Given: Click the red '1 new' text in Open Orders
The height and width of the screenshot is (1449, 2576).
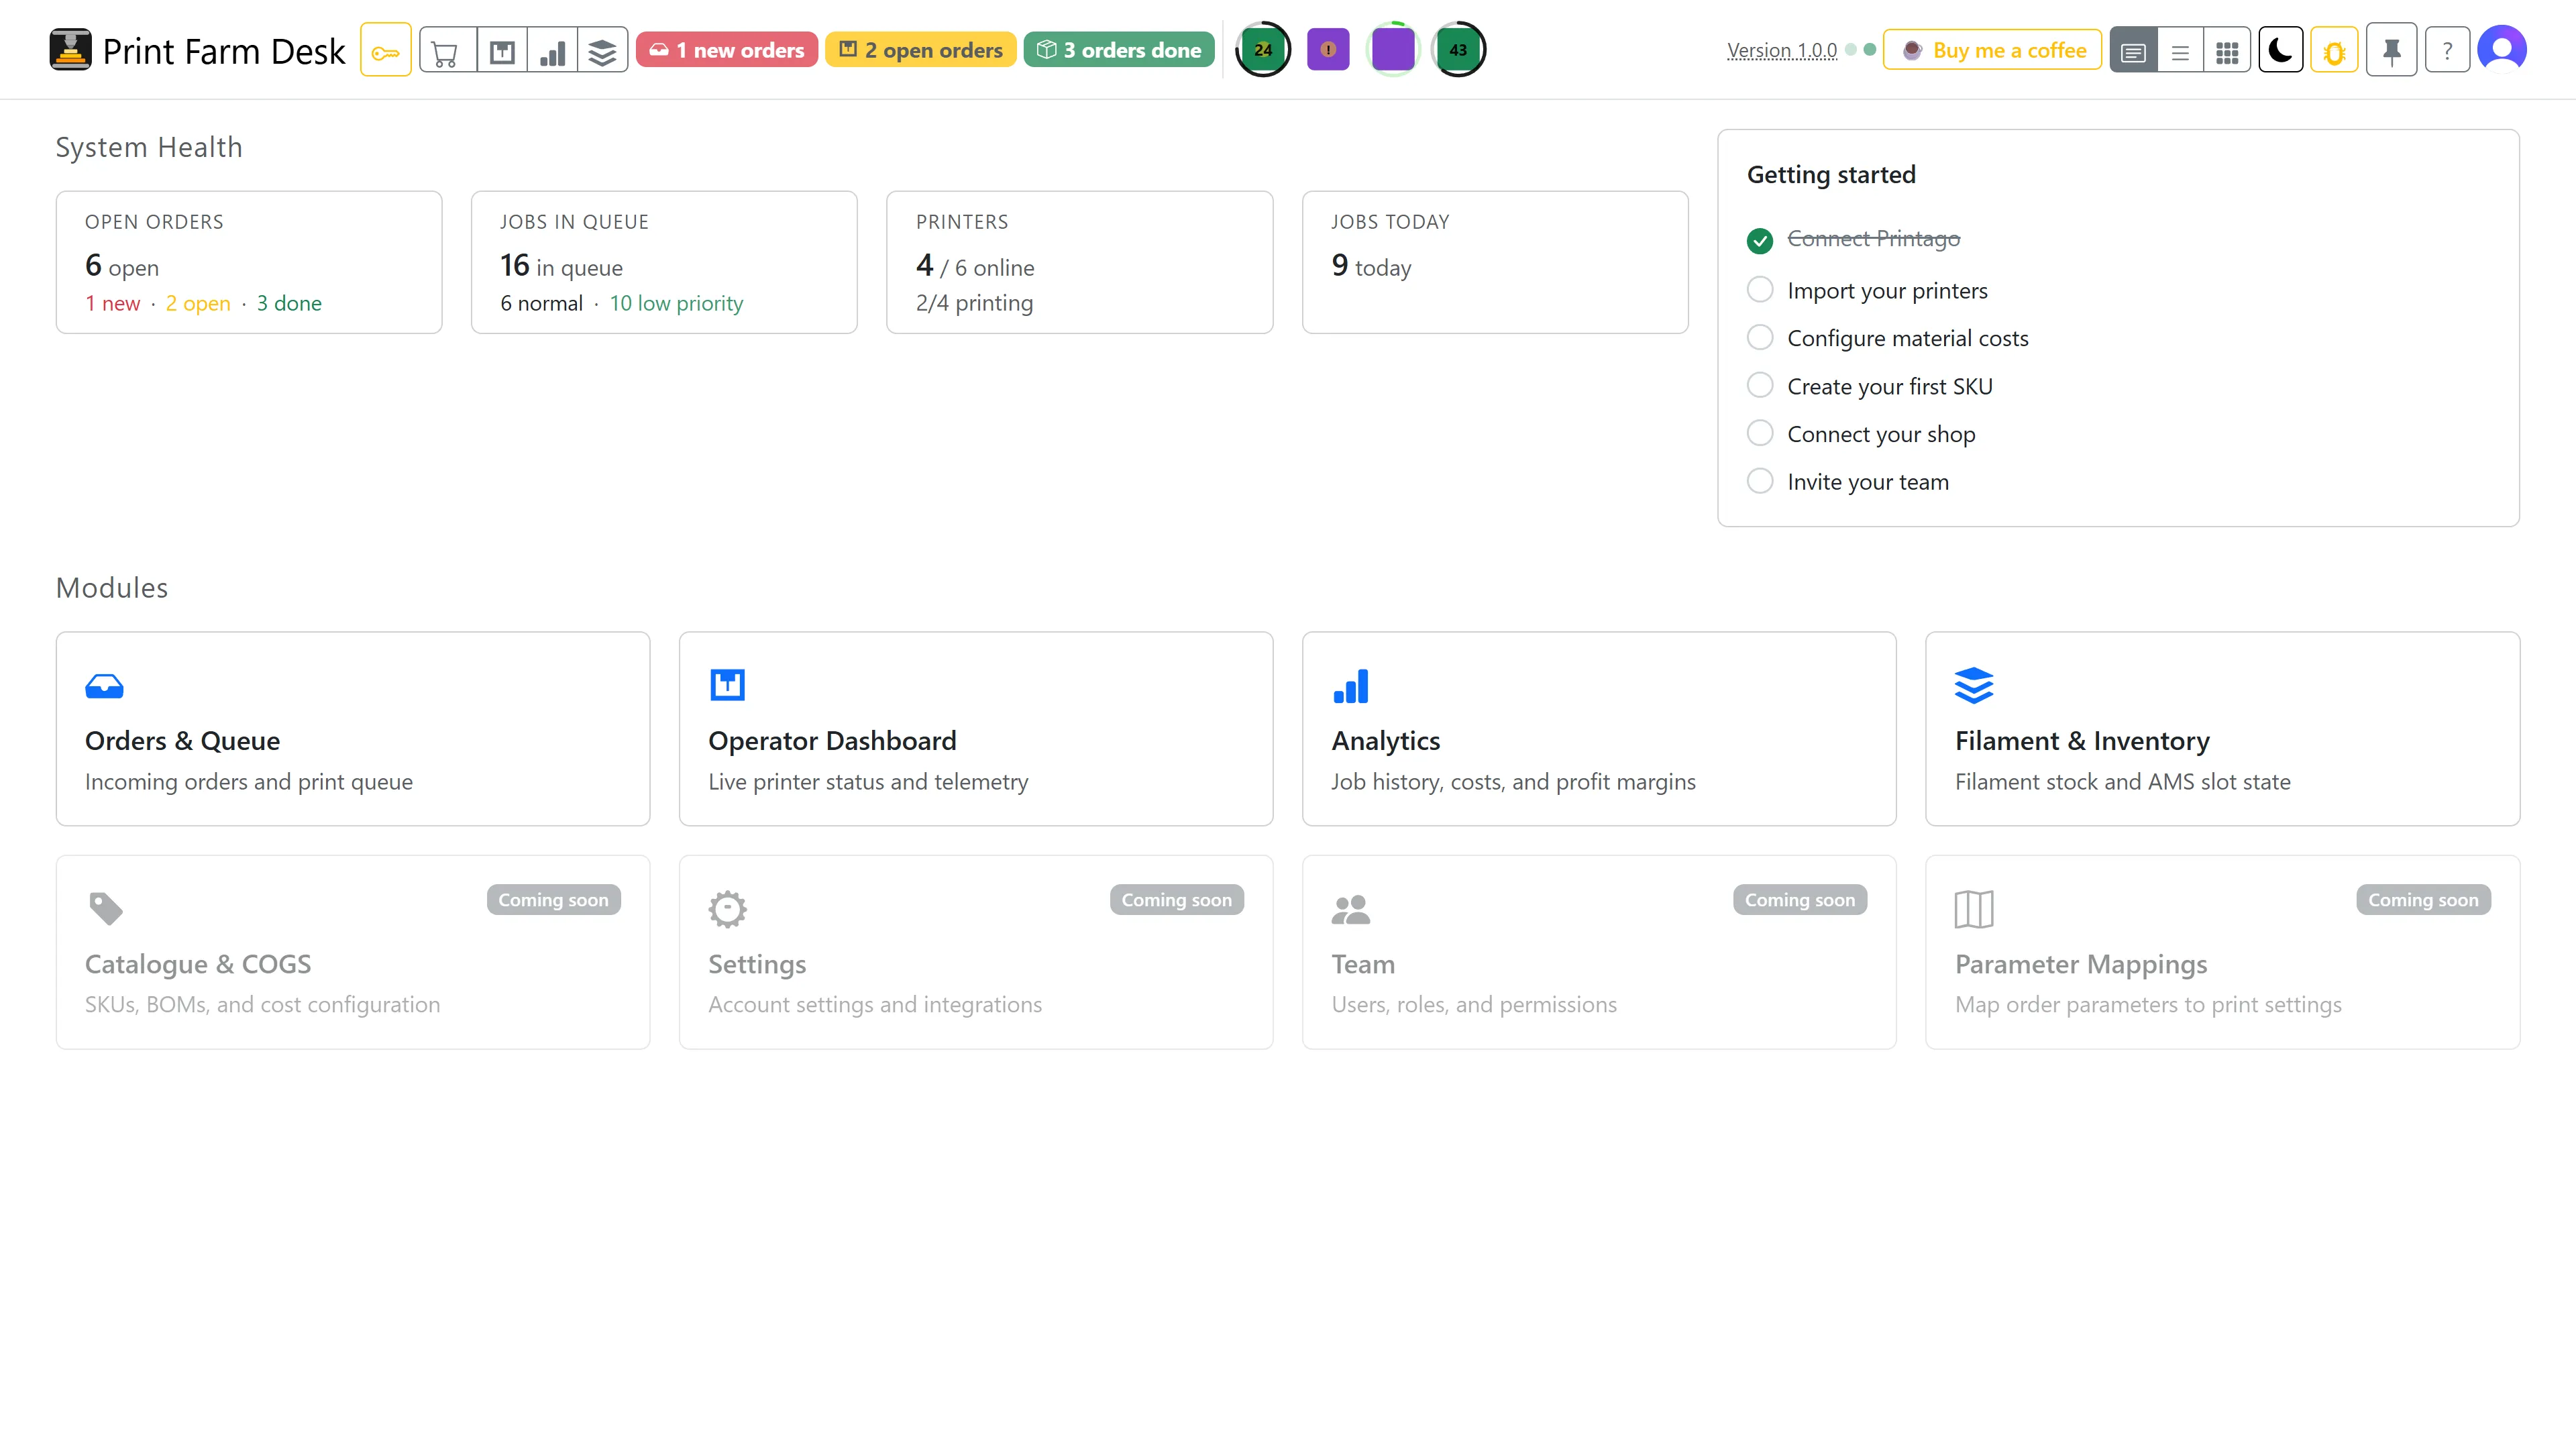Looking at the screenshot, I should click(112, 303).
